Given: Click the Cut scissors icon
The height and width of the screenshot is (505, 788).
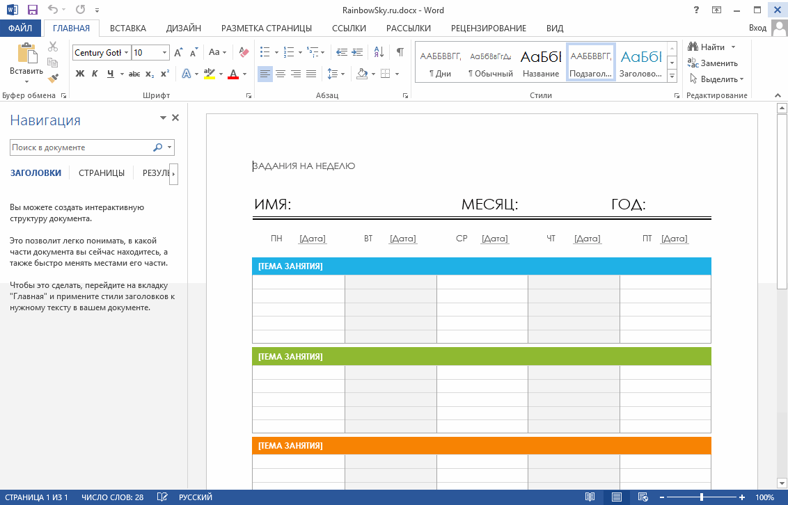Looking at the screenshot, I should (54, 47).
